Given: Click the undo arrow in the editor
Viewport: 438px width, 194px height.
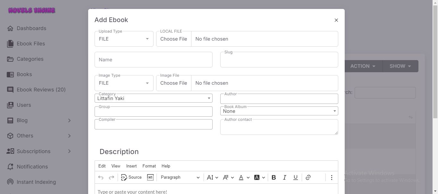Looking at the screenshot, I should (101, 177).
